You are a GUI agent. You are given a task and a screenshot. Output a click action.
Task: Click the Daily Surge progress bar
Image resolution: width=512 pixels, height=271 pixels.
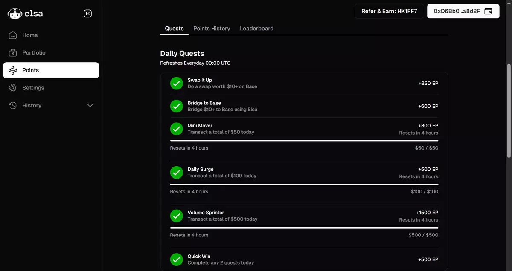(x=304, y=185)
